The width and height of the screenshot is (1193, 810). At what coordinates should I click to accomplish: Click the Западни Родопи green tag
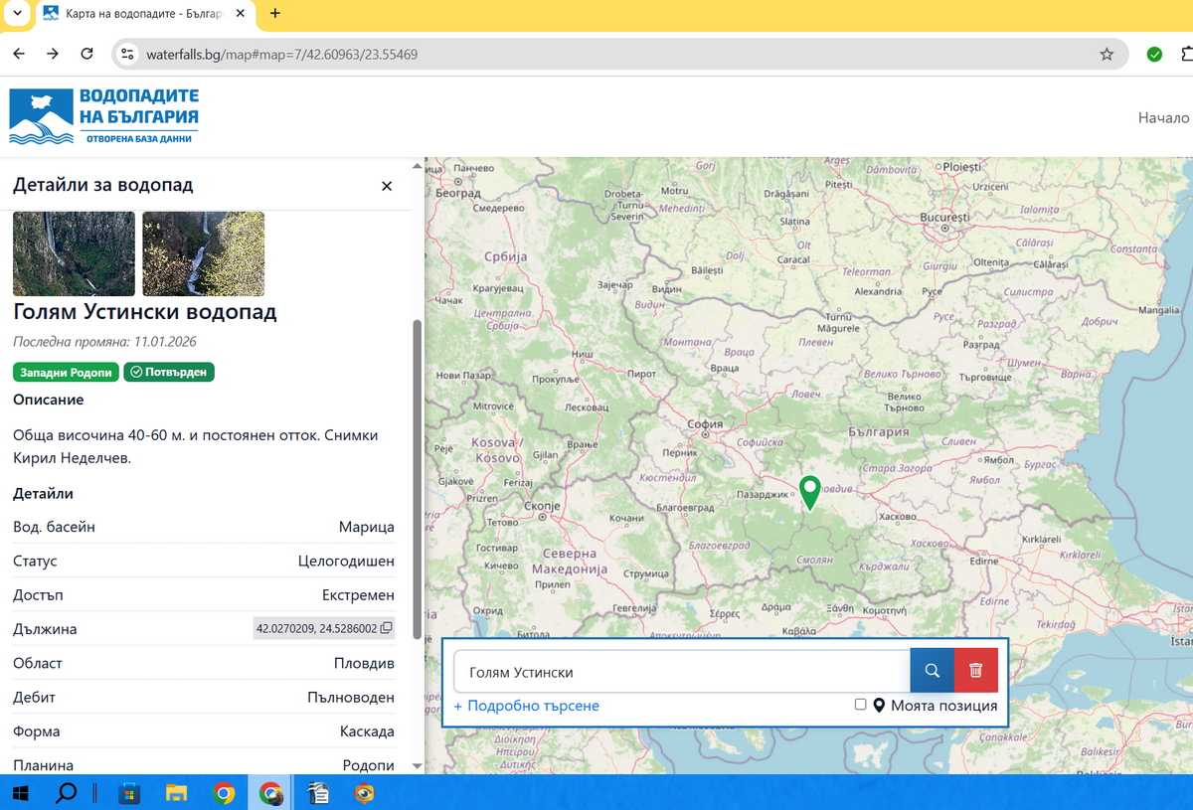coord(66,373)
